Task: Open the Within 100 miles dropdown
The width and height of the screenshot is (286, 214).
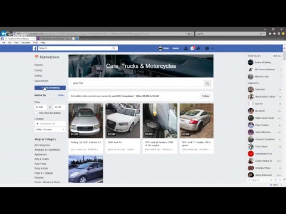Action: pos(50,130)
